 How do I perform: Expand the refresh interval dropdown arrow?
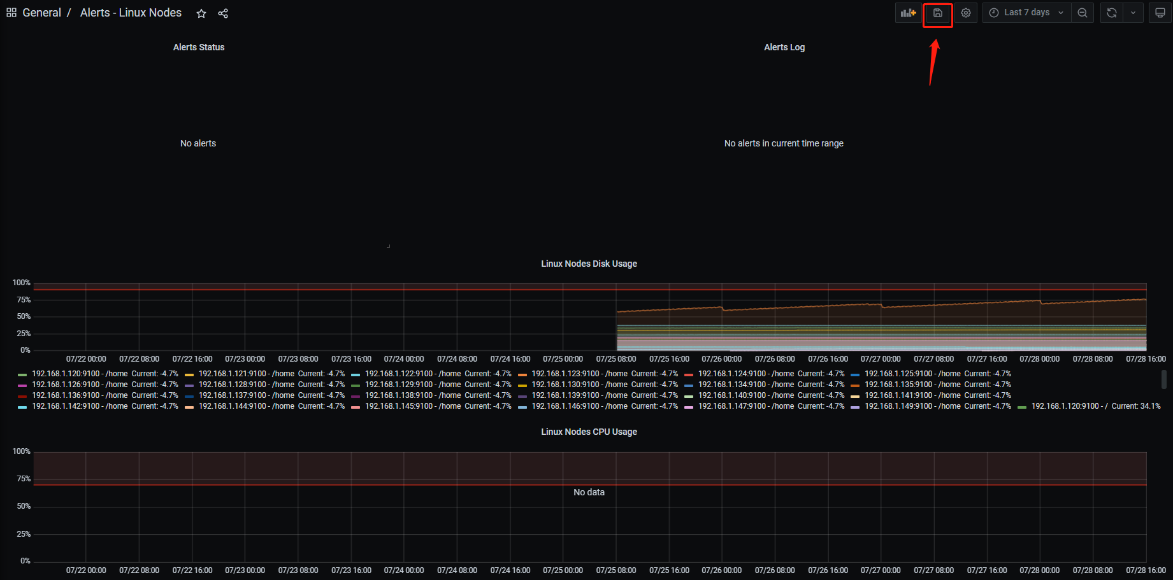pyautogui.click(x=1133, y=13)
